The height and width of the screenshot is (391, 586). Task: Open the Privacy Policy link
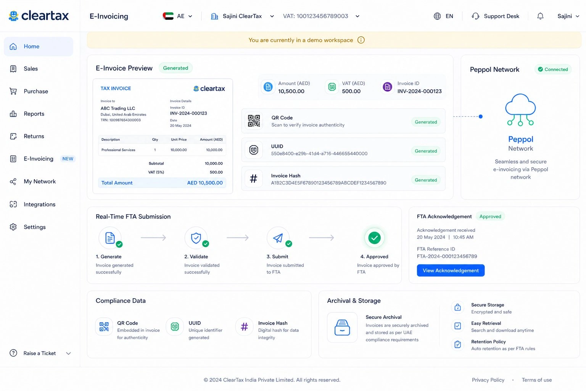488,380
